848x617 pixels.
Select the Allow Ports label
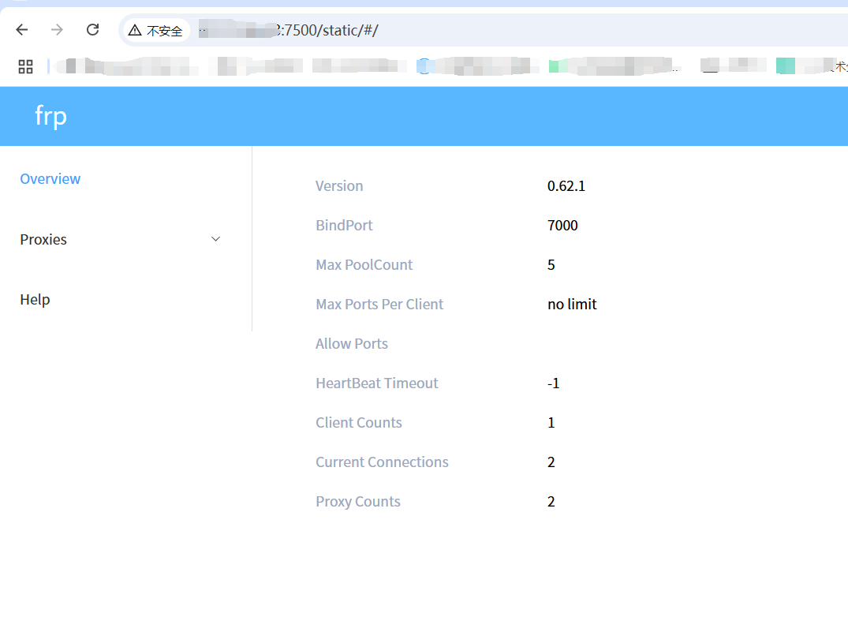click(352, 344)
